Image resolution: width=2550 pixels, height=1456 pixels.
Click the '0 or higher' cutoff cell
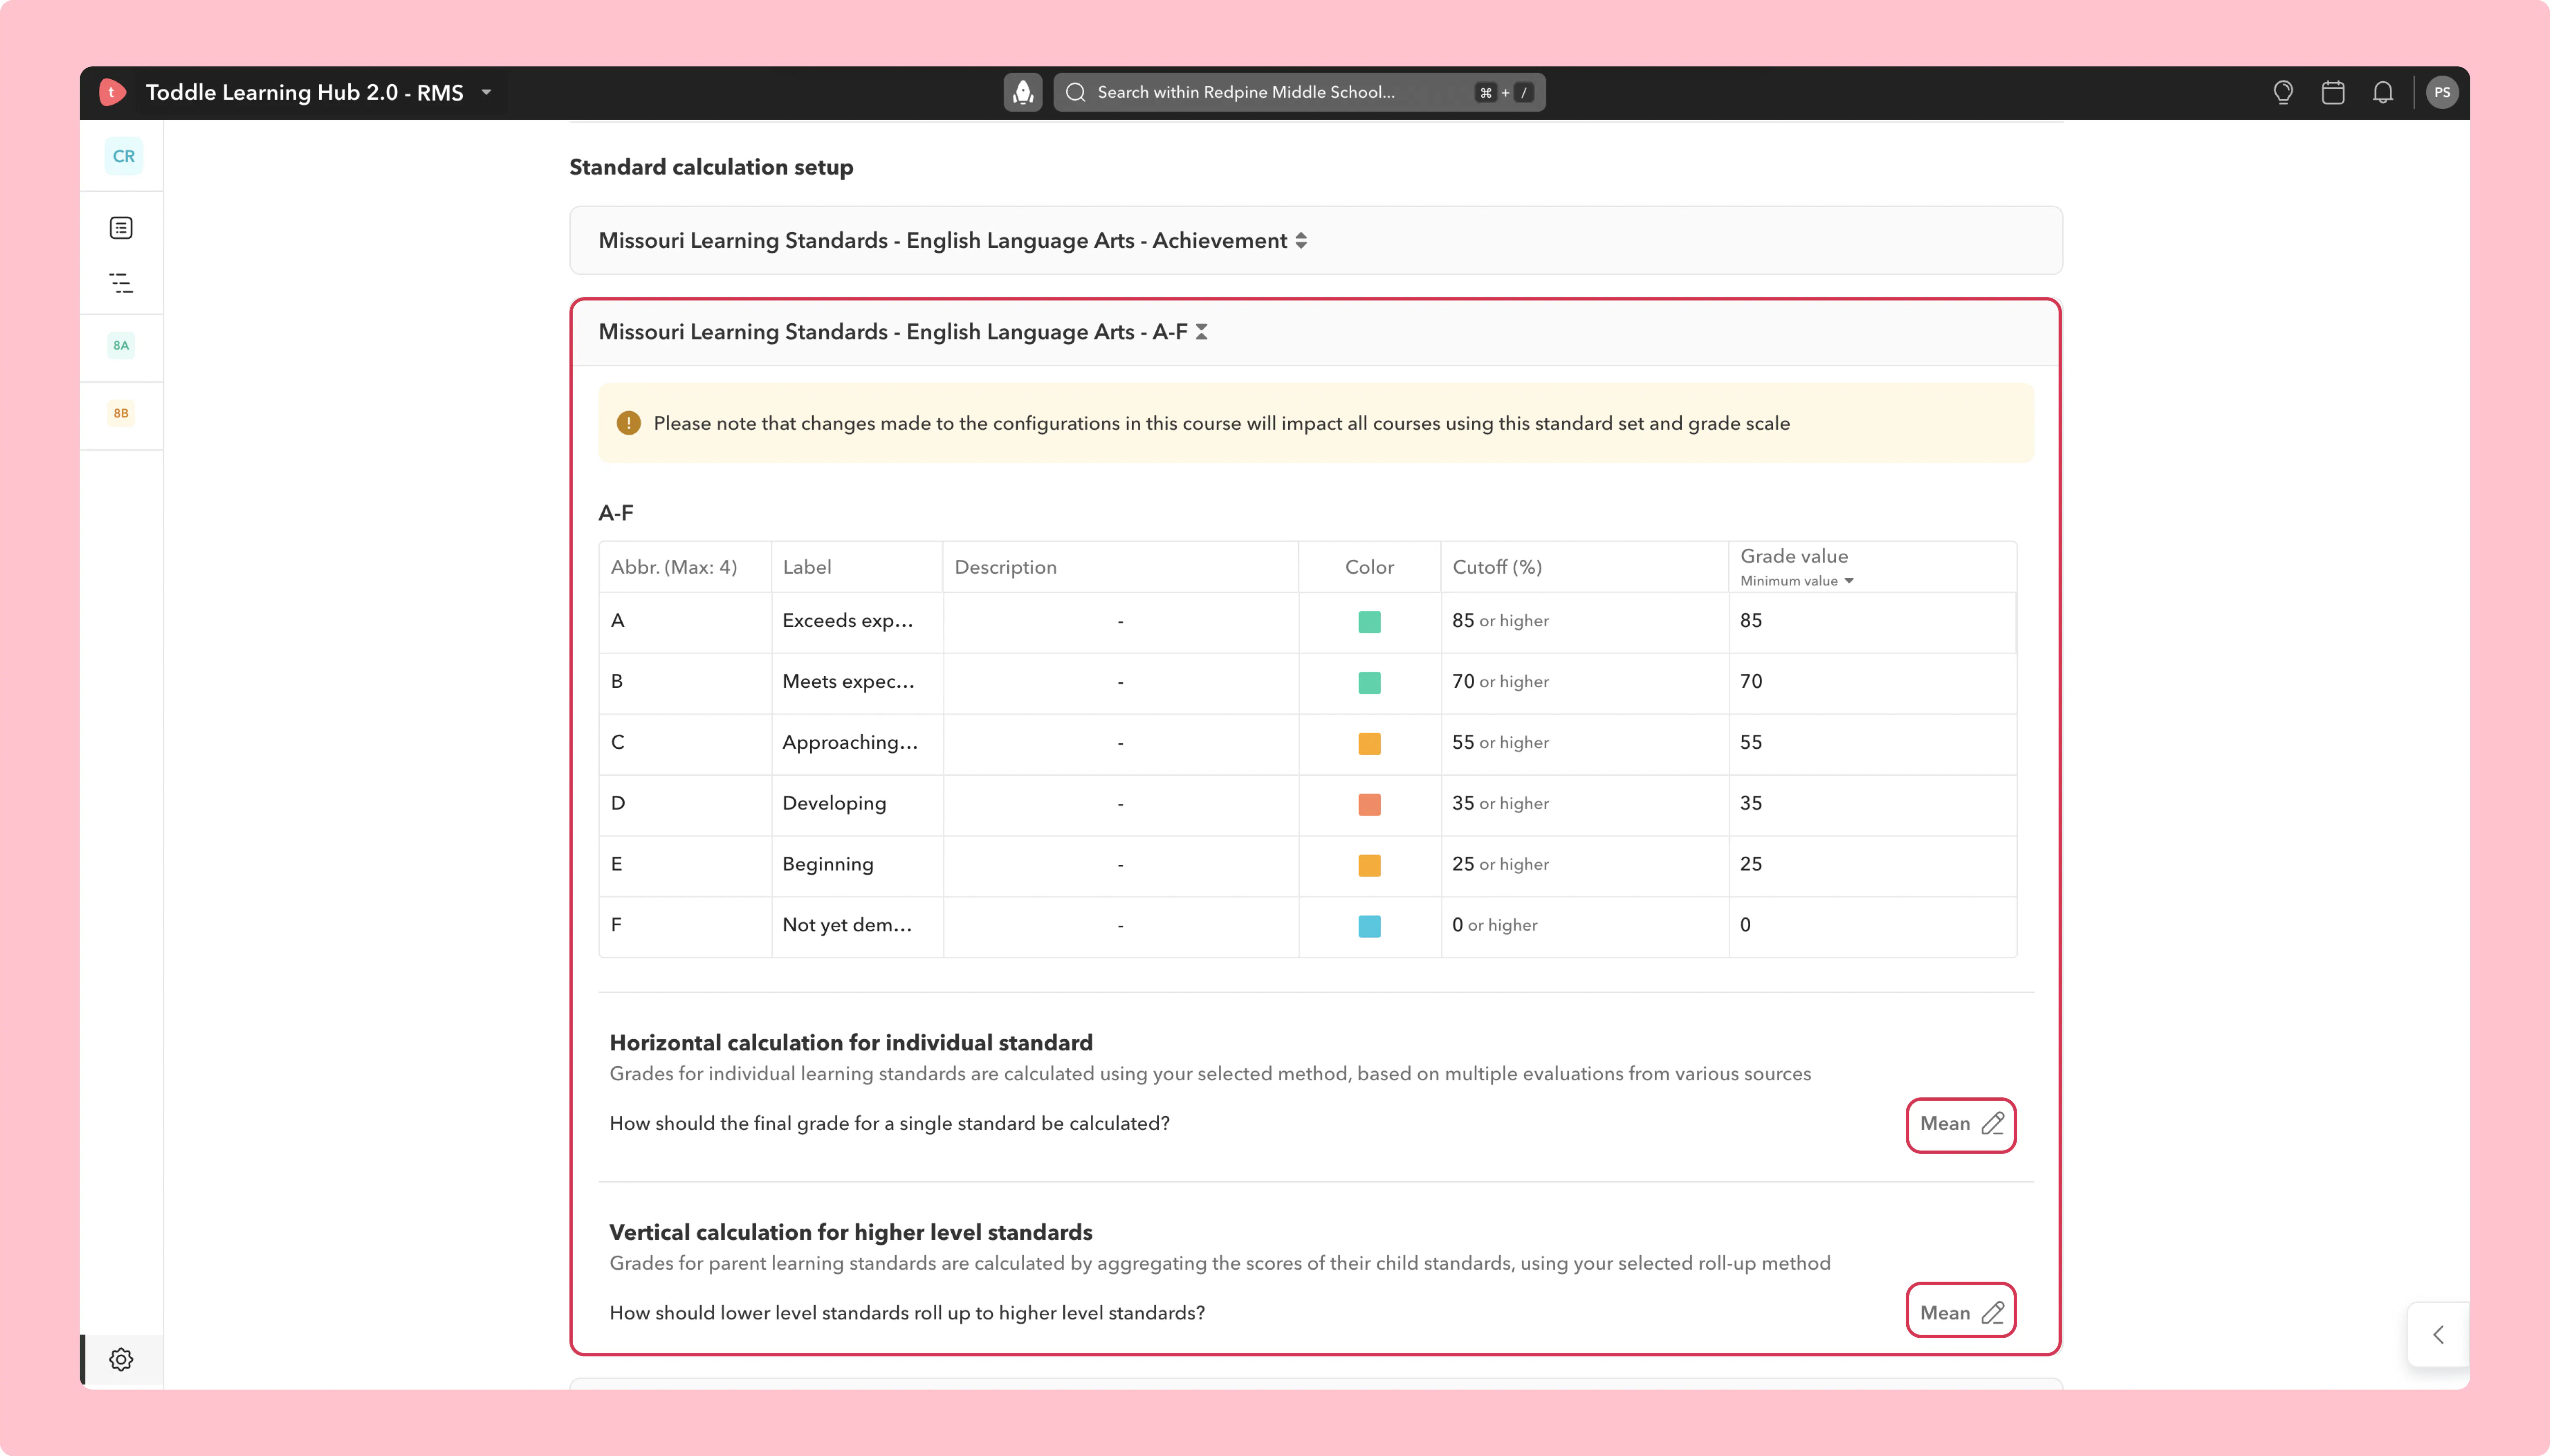pyautogui.click(x=1584, y=926)
